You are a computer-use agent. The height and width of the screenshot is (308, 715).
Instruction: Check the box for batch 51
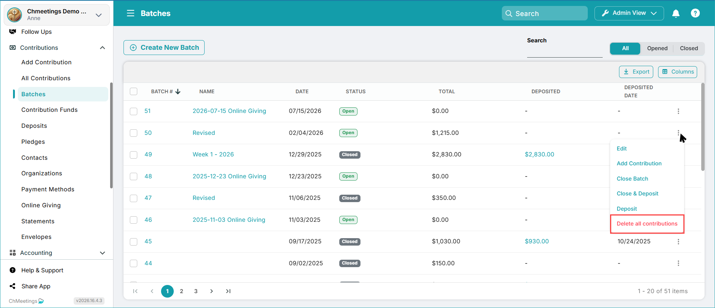(x=134, y=111)
